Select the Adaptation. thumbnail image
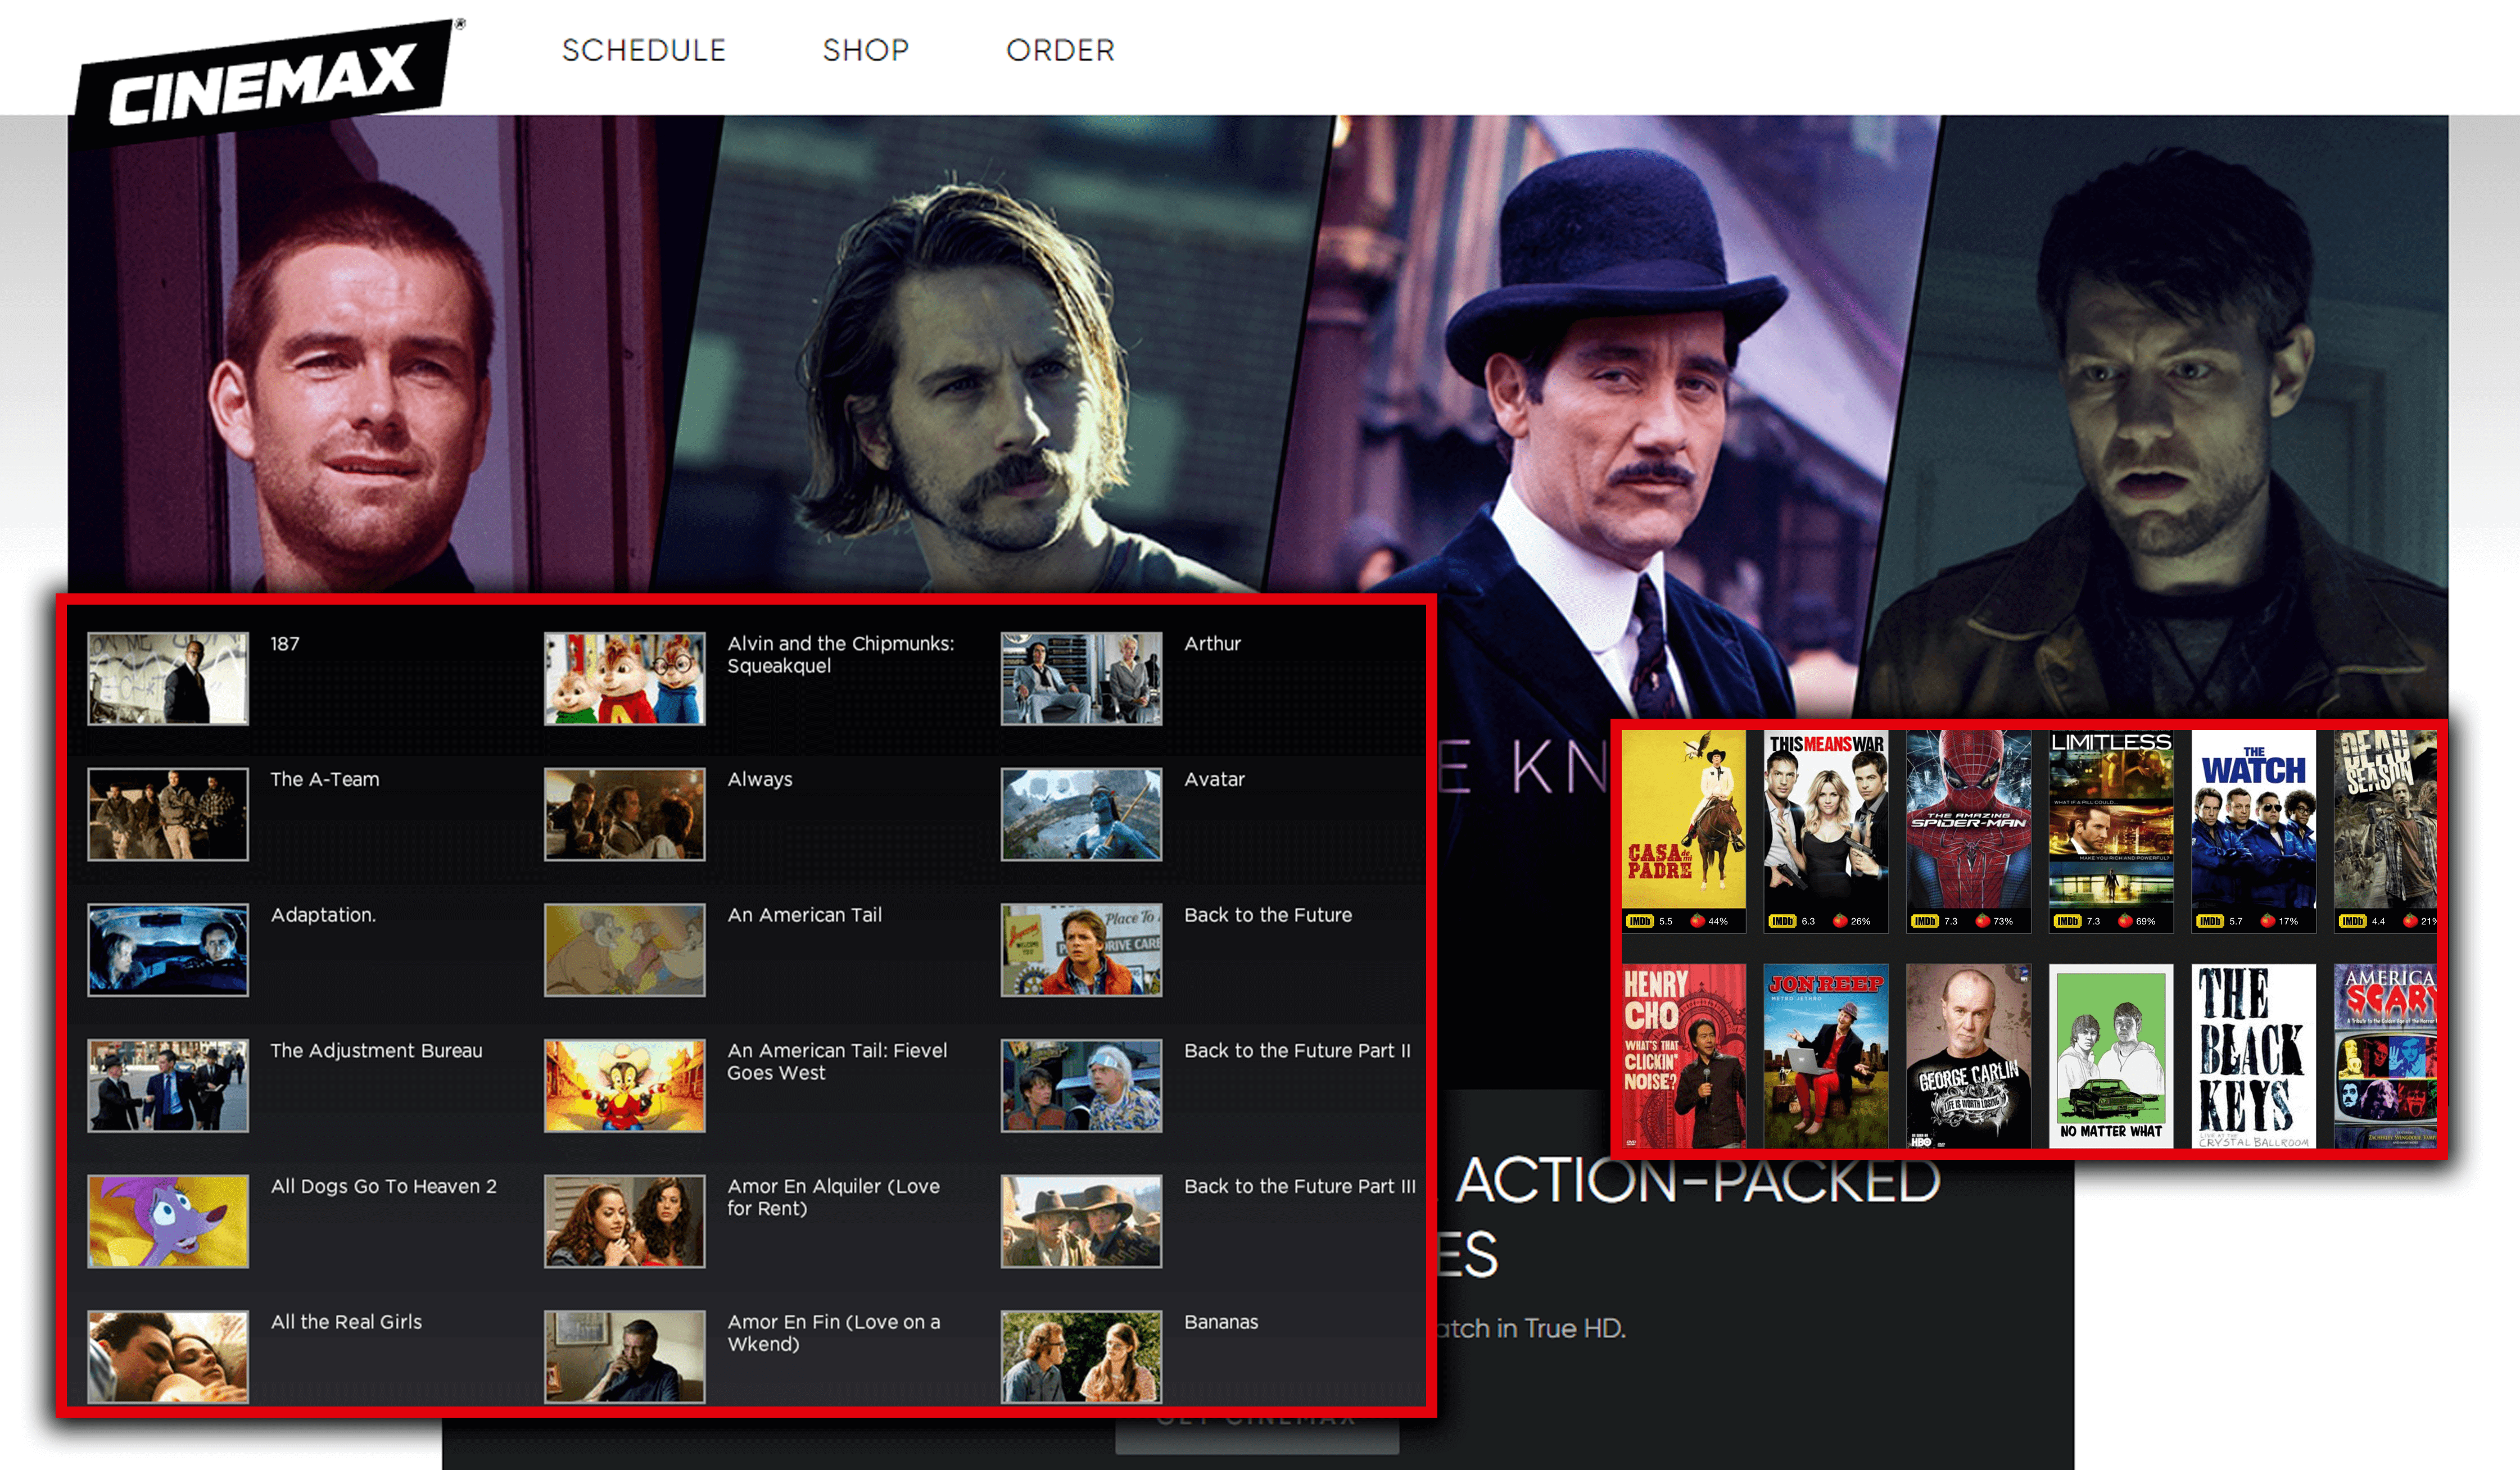The height and width of the screenshot is (1470, 2520). pos(168,950)
